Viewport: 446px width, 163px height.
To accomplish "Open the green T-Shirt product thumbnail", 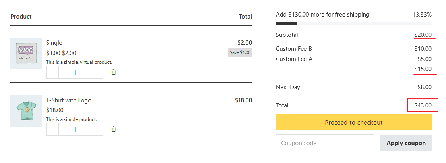I will tap(26, 111).
